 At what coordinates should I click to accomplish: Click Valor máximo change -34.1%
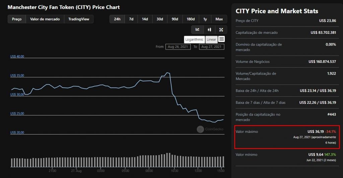331,131
